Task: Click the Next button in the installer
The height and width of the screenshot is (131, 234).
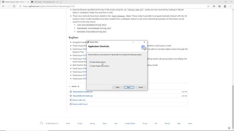Action: point(129,87)
